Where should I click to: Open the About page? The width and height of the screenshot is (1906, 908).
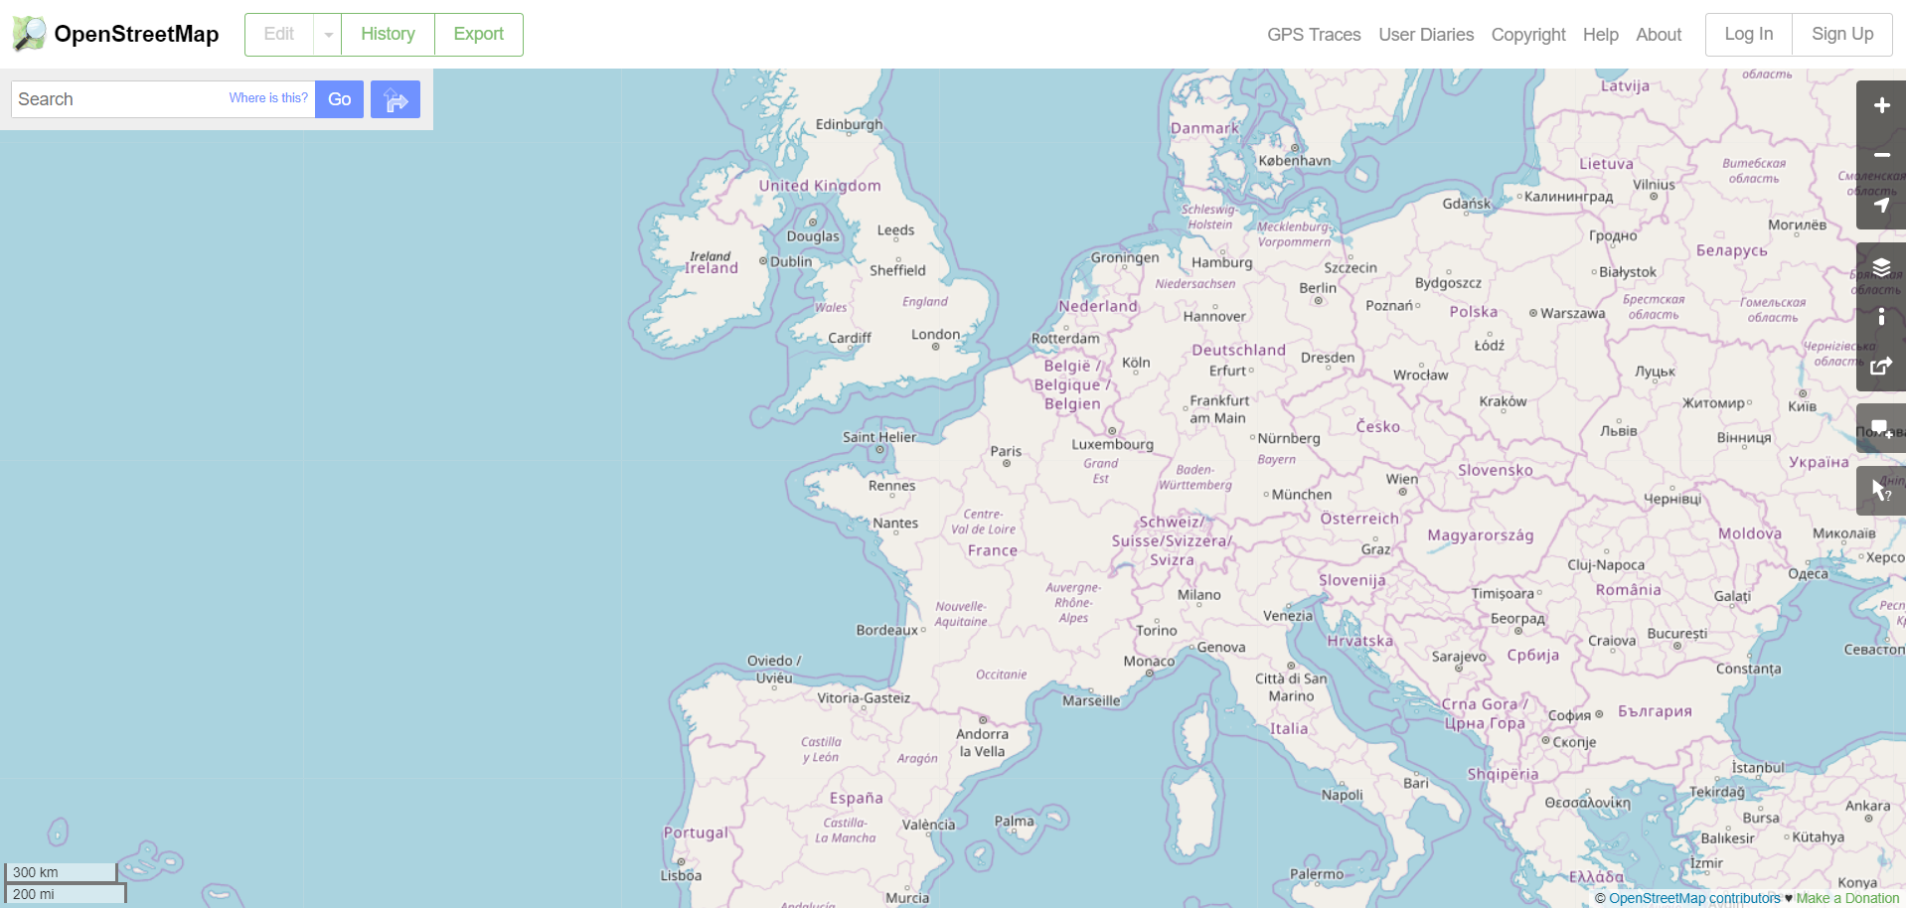[1659, 35]
